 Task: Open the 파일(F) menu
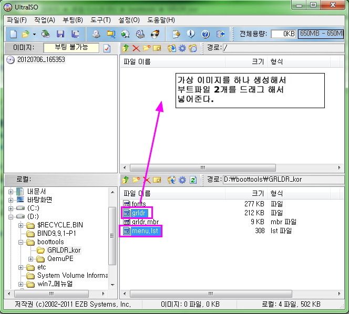point(17,20)
